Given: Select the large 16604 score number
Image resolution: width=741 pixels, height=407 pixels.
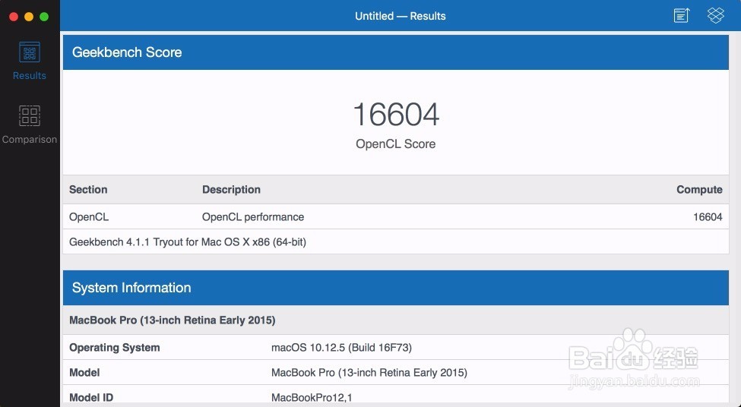Looking at the screenshot, I should point(396,115).
